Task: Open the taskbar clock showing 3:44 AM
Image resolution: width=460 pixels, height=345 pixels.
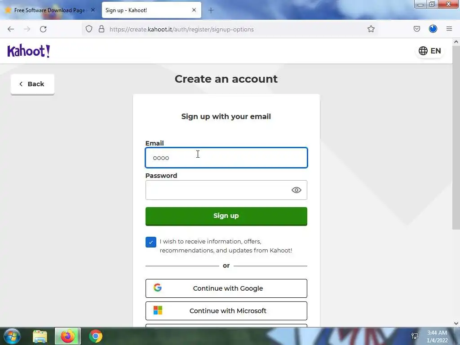Action: pos(437,336)
